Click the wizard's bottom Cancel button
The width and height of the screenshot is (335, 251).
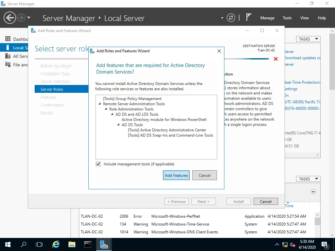coord(266,201)
